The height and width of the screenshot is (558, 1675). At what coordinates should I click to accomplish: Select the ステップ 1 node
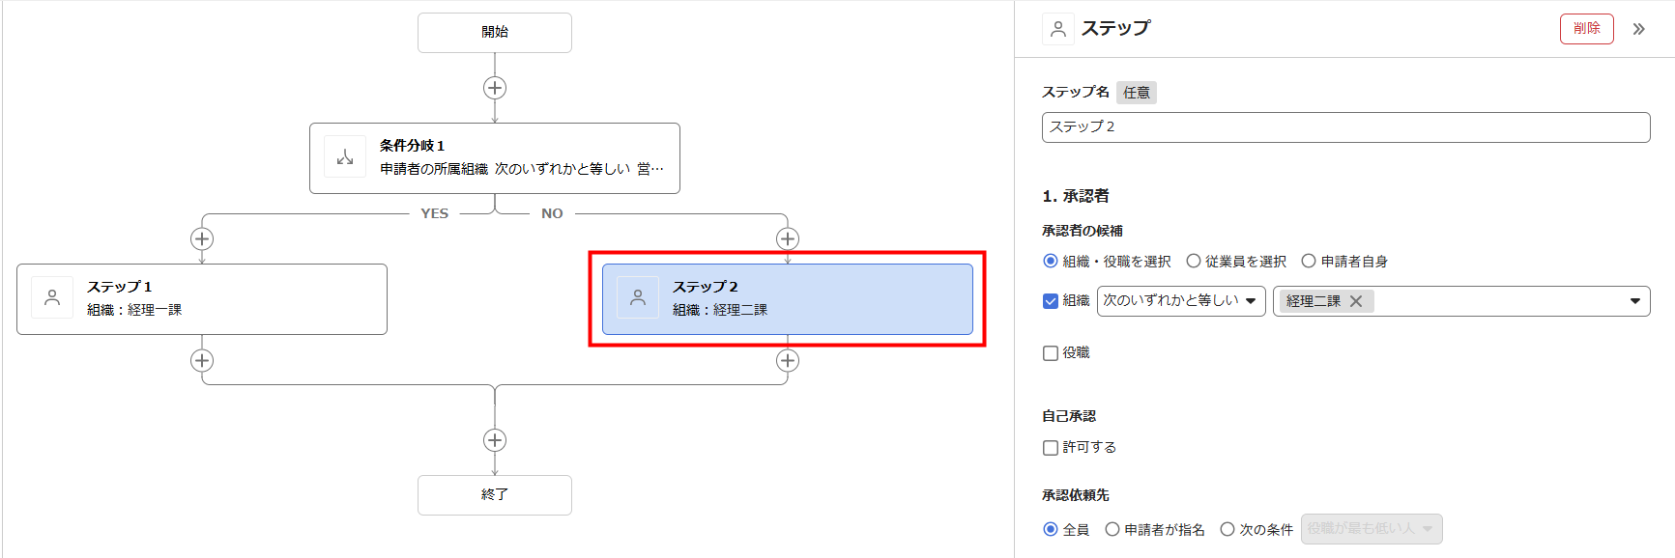point(202,299)
